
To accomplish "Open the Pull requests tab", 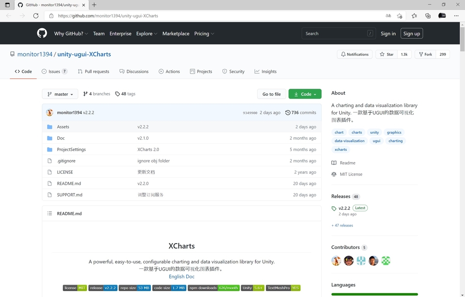I will coord(93,71).
